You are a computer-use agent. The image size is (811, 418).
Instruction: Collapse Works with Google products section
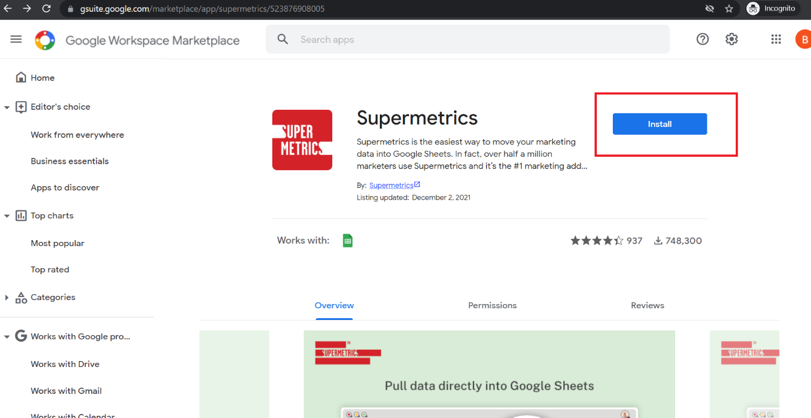(7, 337)
